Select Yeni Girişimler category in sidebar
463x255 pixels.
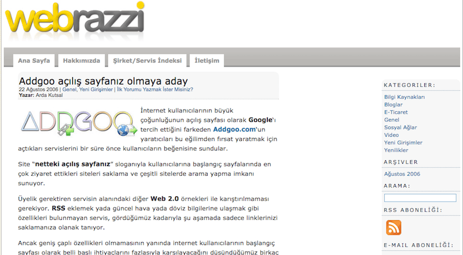click(x=403, y=143)
